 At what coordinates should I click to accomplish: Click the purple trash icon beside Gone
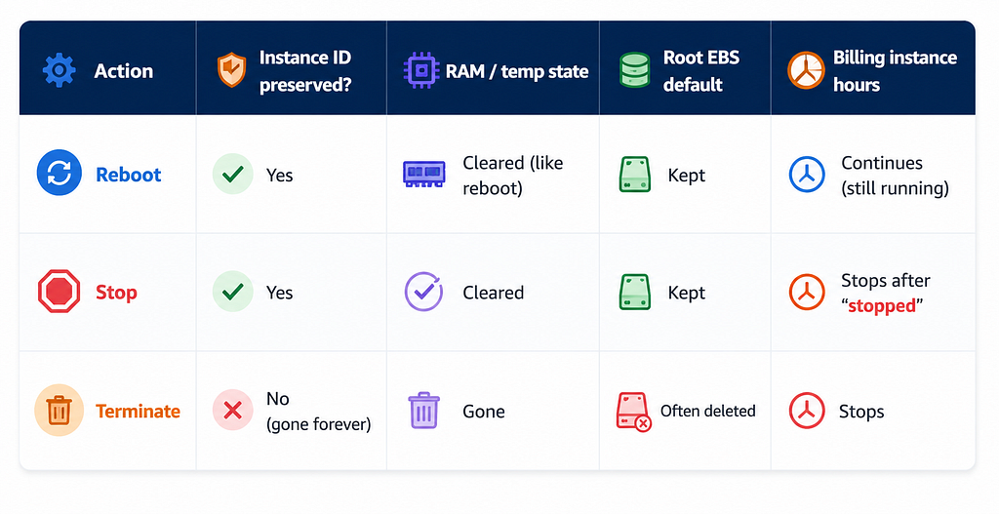[423, 411]
